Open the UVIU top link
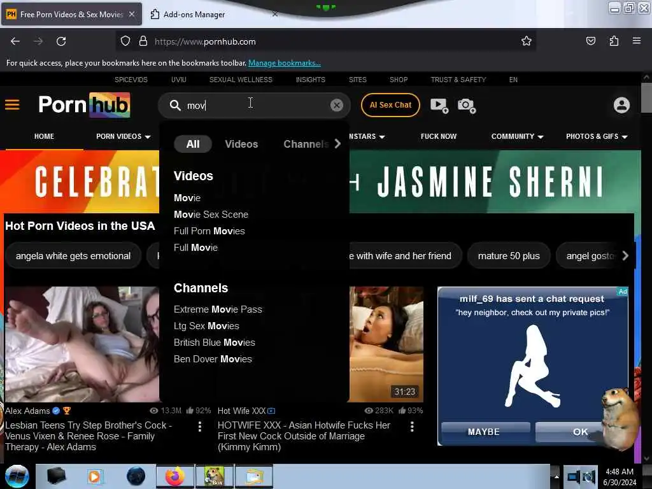The height and width of the screenshot is (489, 652). coord(179,80)
